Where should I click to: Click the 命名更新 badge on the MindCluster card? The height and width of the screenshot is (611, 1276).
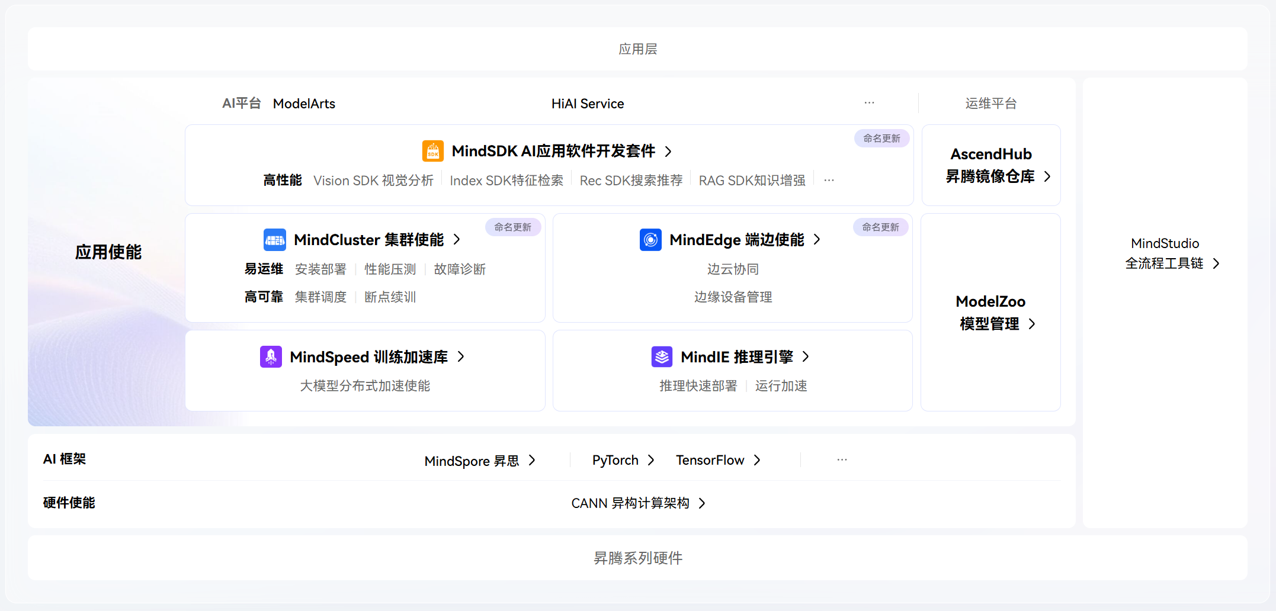[513, 227]
